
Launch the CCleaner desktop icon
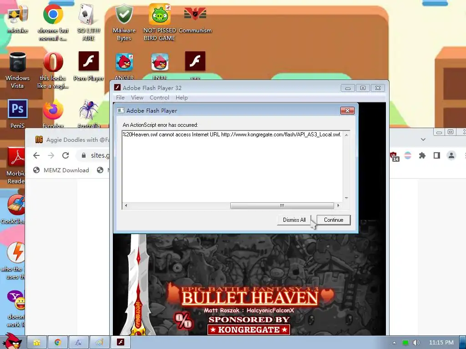coord(14,209)
